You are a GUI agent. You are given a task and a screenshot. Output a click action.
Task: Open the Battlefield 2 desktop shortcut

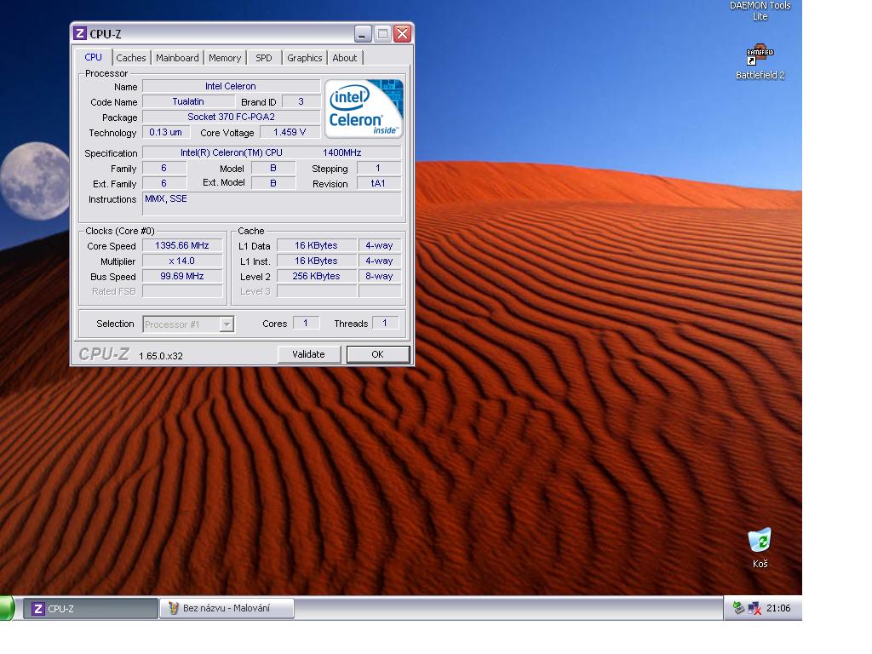click(760, 57)
